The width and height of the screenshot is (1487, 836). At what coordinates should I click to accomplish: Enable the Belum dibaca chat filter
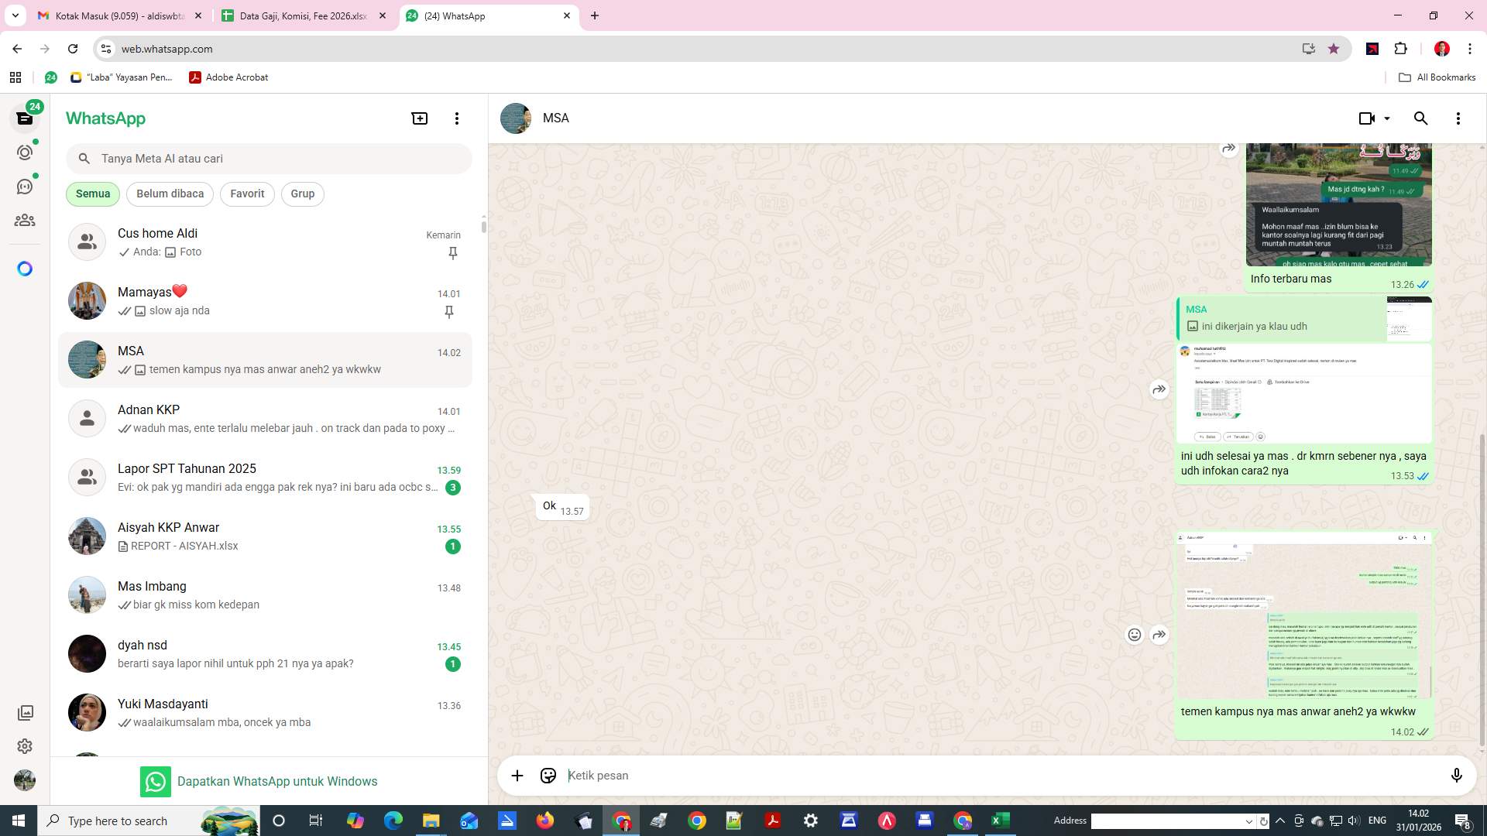click(x=170, y=194)
